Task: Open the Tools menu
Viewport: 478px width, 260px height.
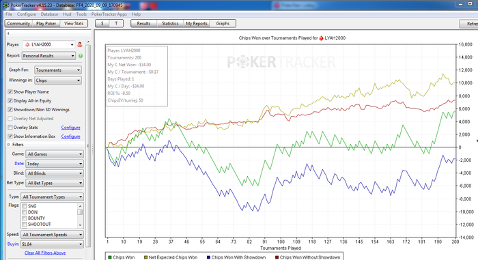Action: coord(81,14)
